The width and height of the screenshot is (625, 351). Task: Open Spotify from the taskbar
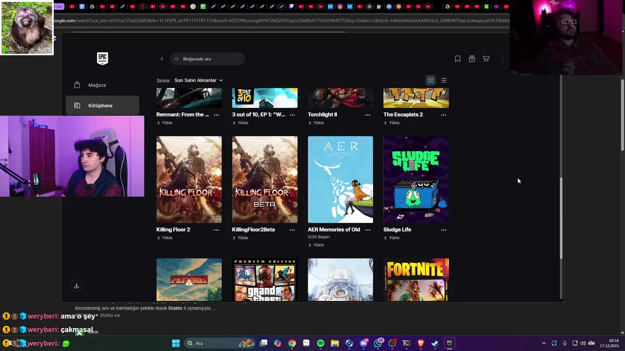[321, 343]
